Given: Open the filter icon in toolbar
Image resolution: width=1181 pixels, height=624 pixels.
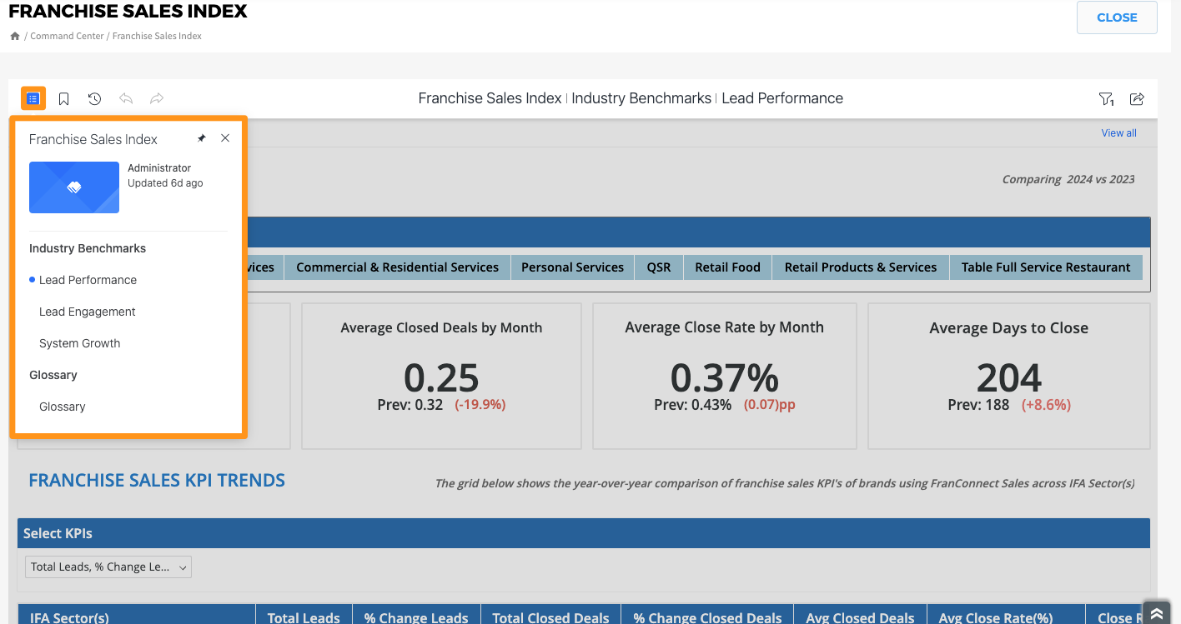Looking at the screenshot, I should (1106, 99).
